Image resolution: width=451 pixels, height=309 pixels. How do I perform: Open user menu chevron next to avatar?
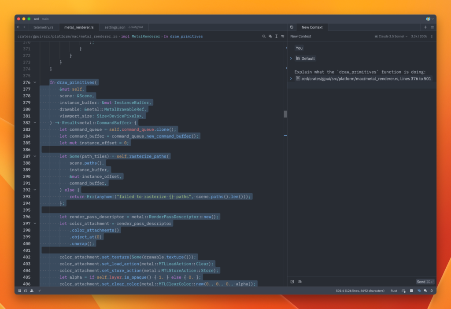[433, 19]
